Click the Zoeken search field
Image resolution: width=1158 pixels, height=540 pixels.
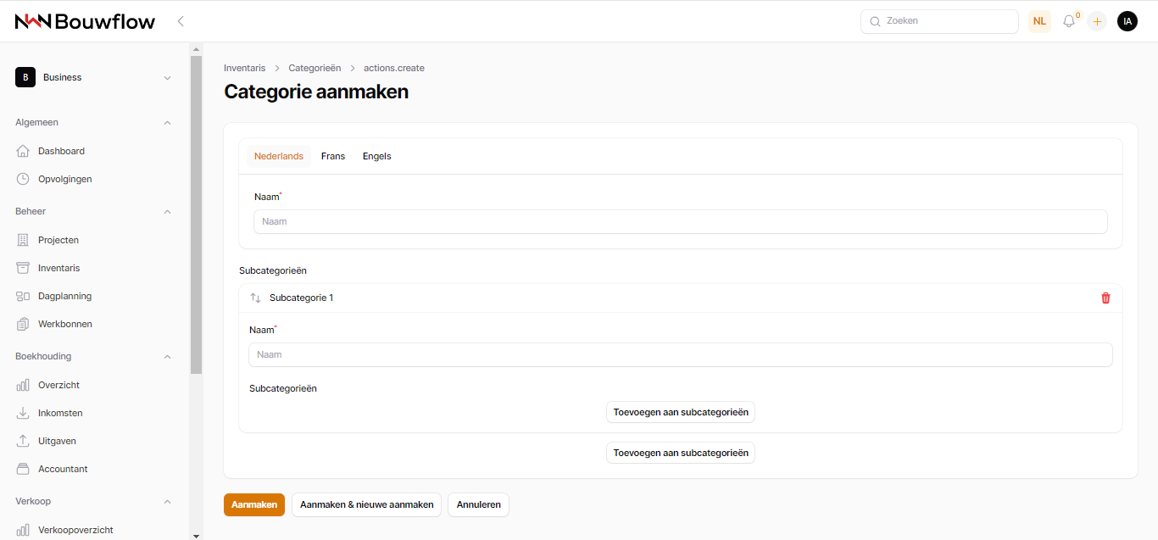tap(939, 21)
